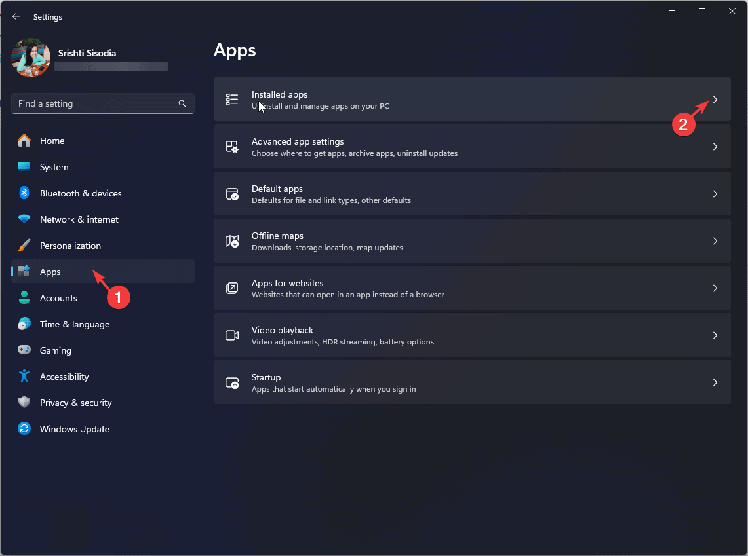Select Apps in the navigation sidebar
The width and height of the screenshot is (748, 556).
pyautogui.click(x=51, y=272)
